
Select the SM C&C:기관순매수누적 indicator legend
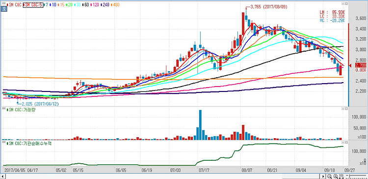29,143
